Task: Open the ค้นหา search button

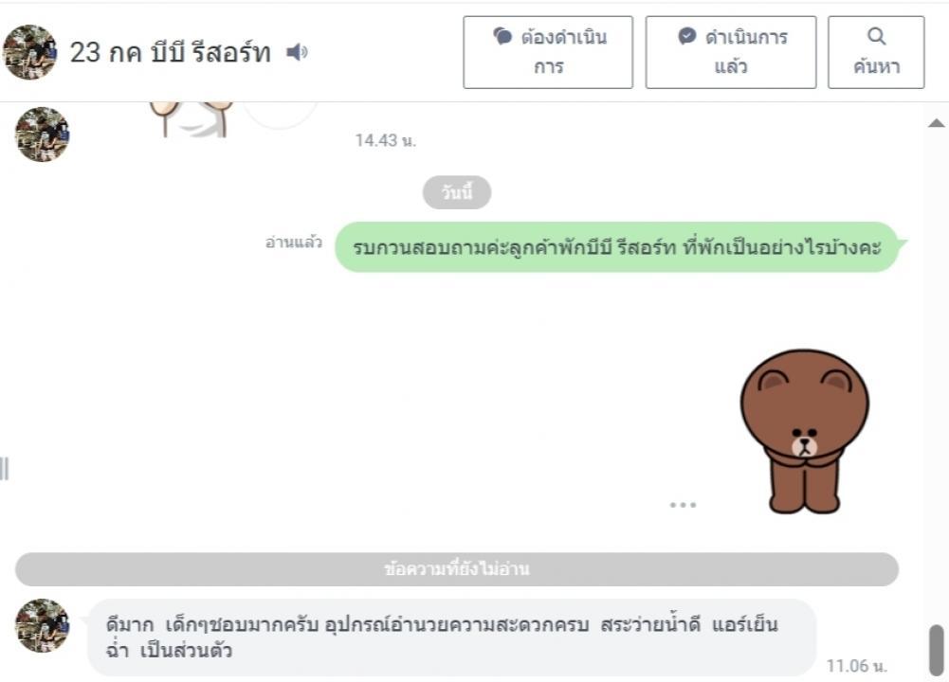Action: point(876,52)
